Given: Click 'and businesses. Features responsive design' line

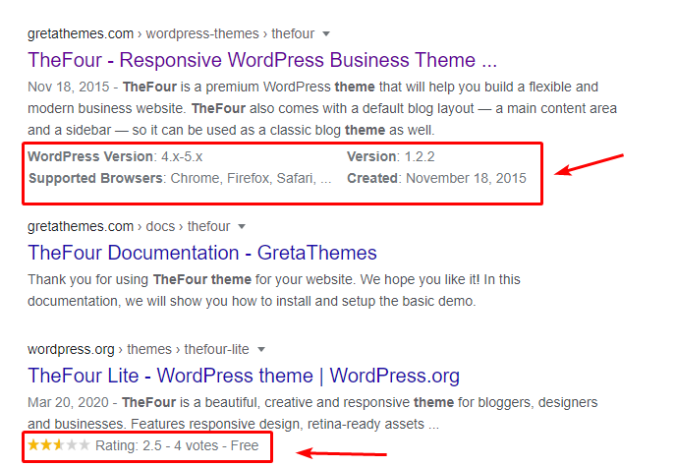Looking at the screenshot, I should [x=233, y=424].
